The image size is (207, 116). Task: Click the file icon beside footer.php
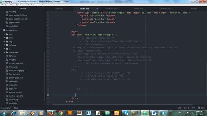click(7, 67)
